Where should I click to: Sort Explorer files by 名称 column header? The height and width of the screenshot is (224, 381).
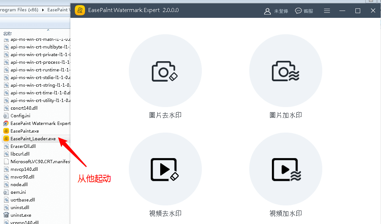click(8, 34)
